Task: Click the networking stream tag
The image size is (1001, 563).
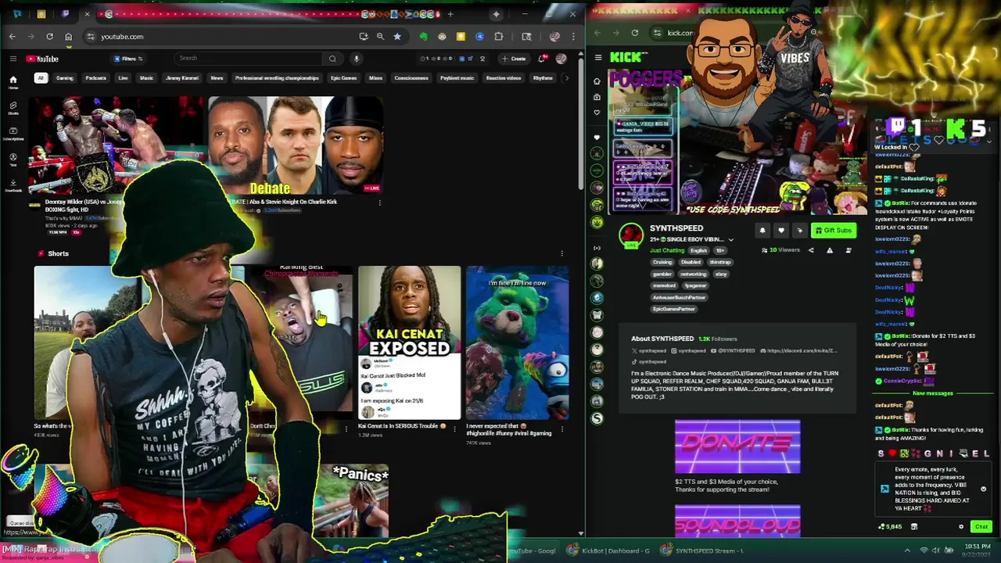Action: (693, 274)
